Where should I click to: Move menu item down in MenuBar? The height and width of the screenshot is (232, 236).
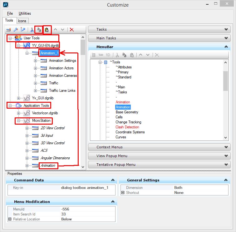148,55
